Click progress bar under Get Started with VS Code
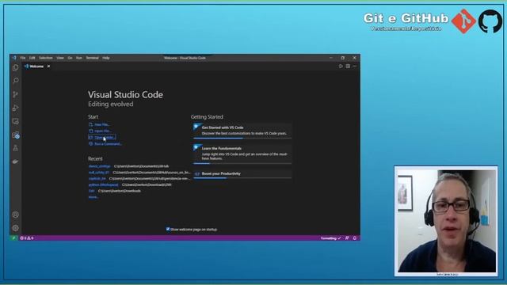Viewport: 507px width, 285px height. click(242, 139)
